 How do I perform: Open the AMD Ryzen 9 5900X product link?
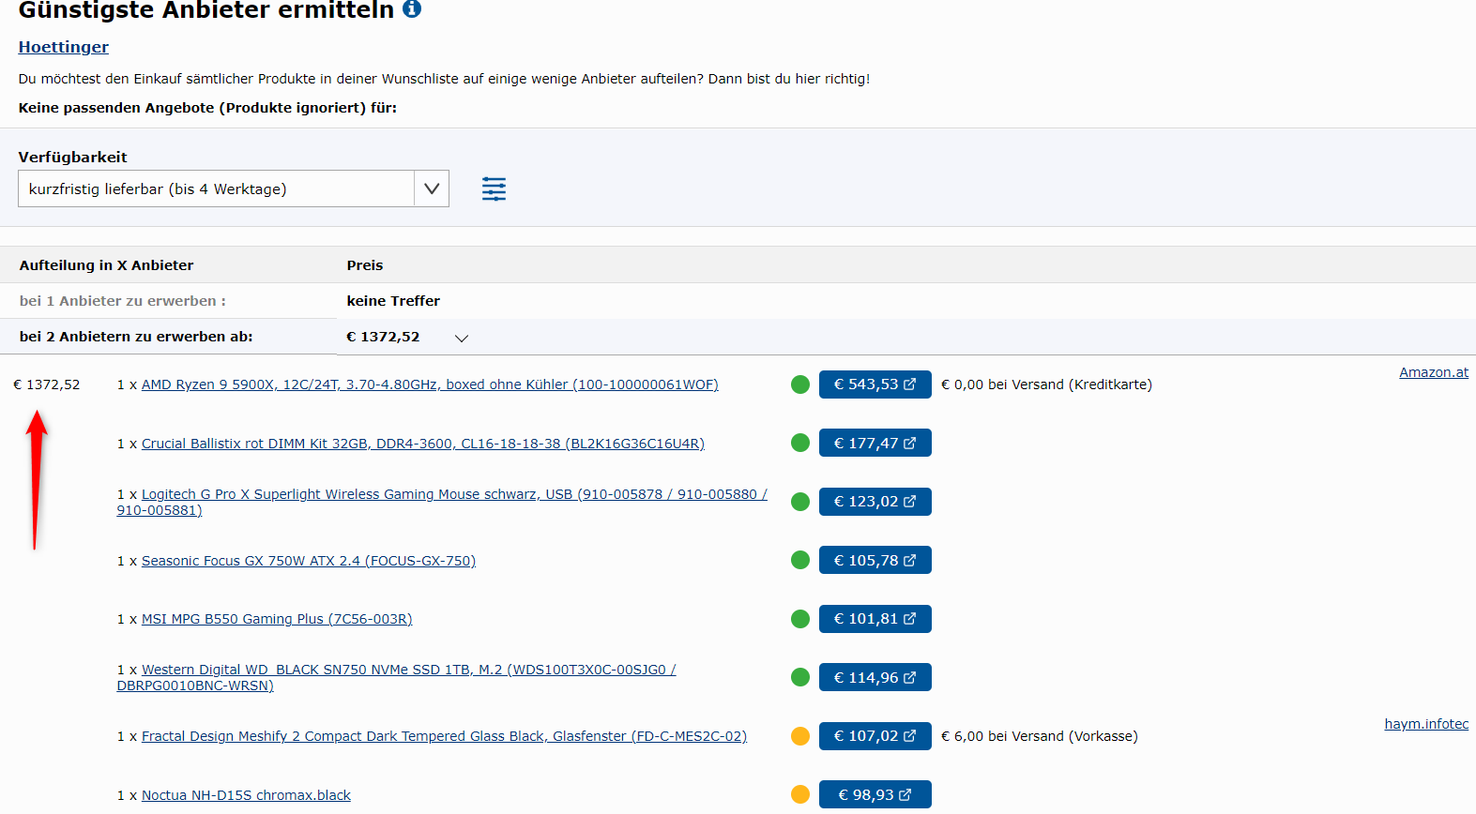(430, 384)
